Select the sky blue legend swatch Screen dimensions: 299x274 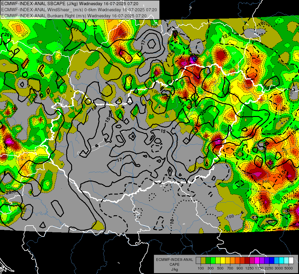point(276,261)
